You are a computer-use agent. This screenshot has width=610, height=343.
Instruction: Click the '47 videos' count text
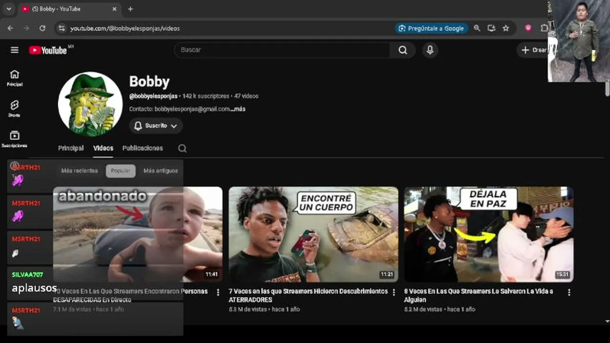[246, 96]
